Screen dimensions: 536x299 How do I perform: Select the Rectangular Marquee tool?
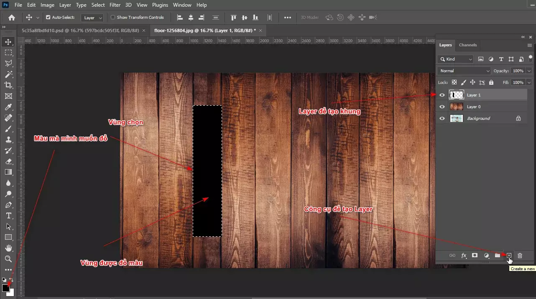[8, 53]
